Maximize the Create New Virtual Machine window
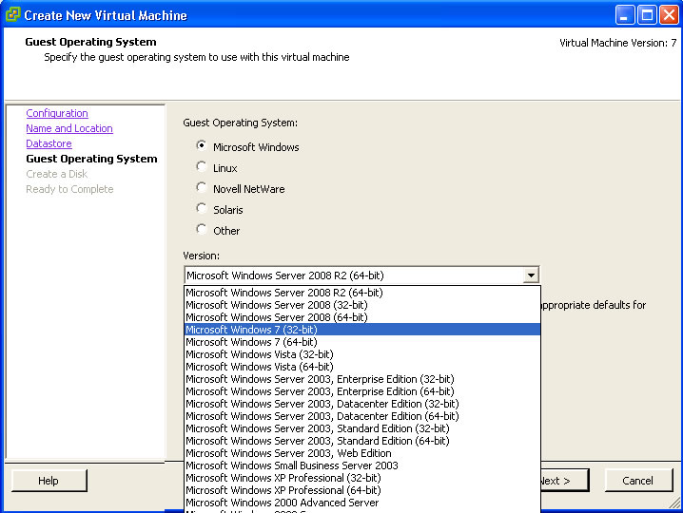683x513 pixels. point(647,15)
